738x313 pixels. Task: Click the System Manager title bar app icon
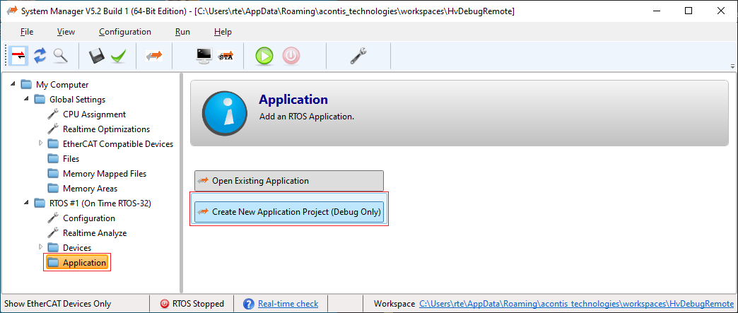(x=12, y=11)
